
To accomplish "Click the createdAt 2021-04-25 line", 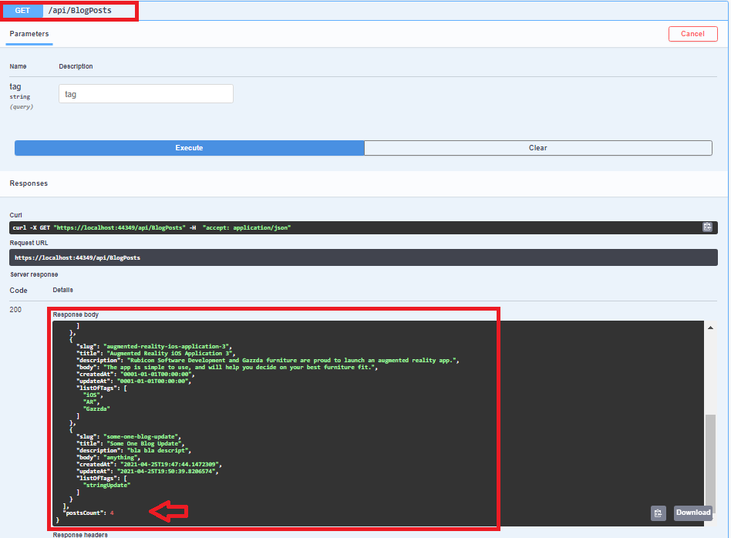I will 149,464.
